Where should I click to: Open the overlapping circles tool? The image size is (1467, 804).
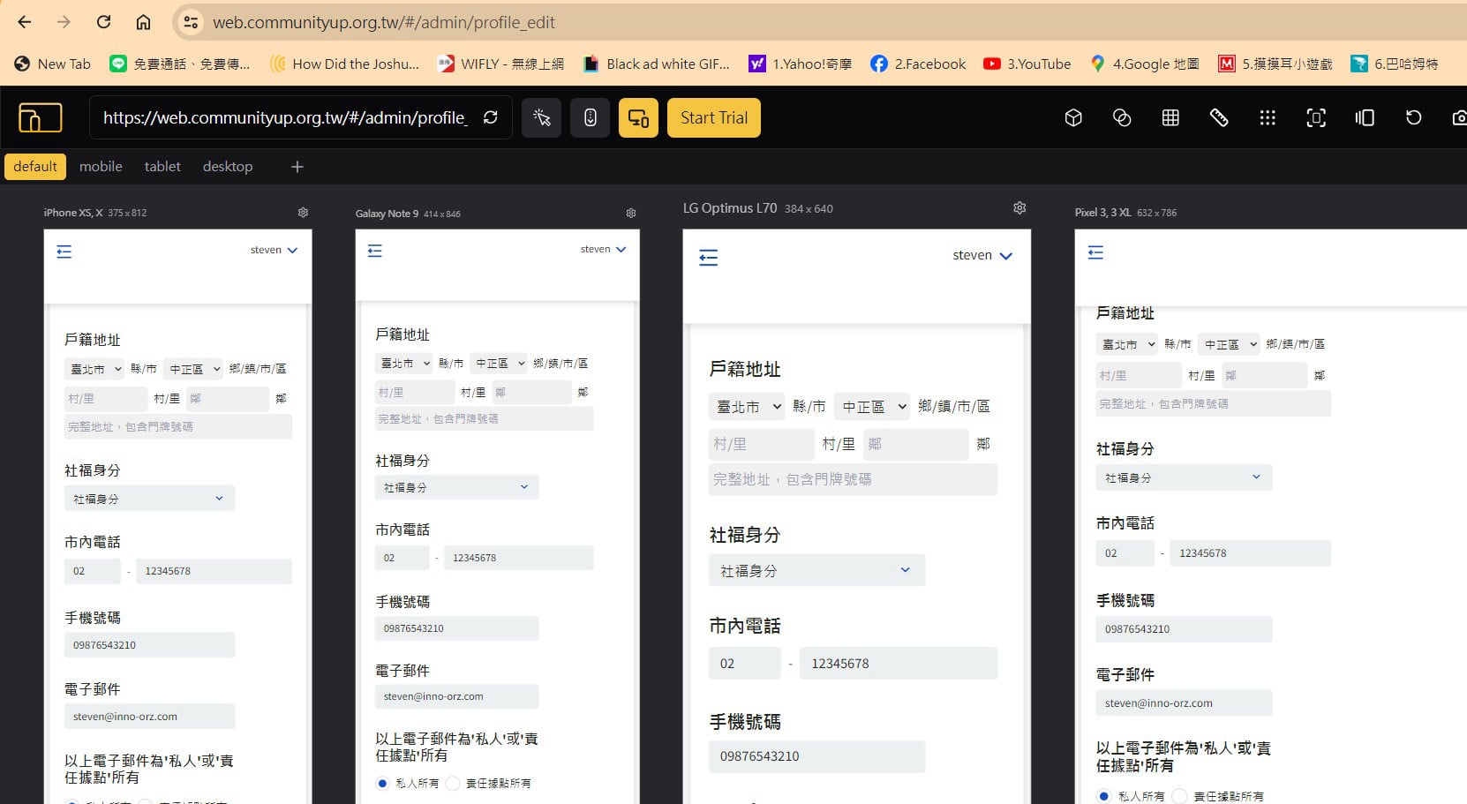pos(1122,117)
